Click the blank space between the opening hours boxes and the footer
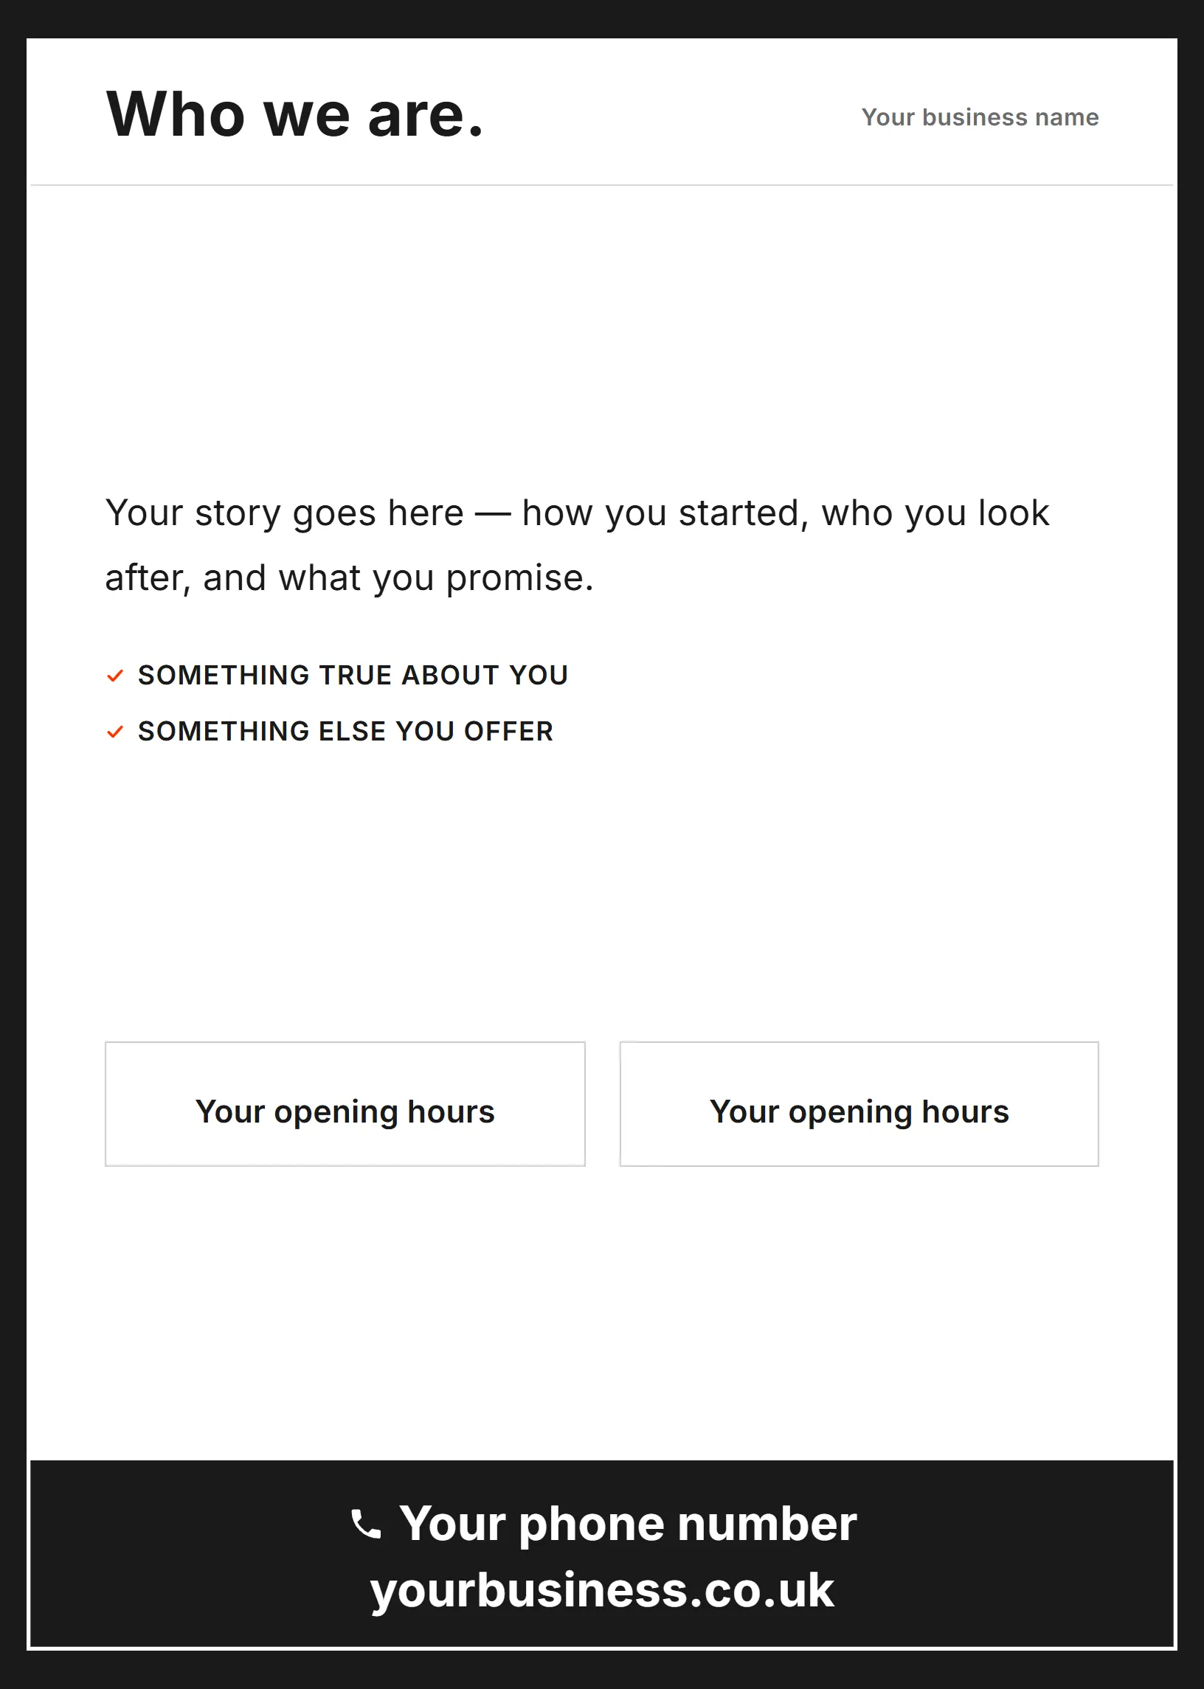The width and height of the screenshot is (1204, 1689). 602,1312
